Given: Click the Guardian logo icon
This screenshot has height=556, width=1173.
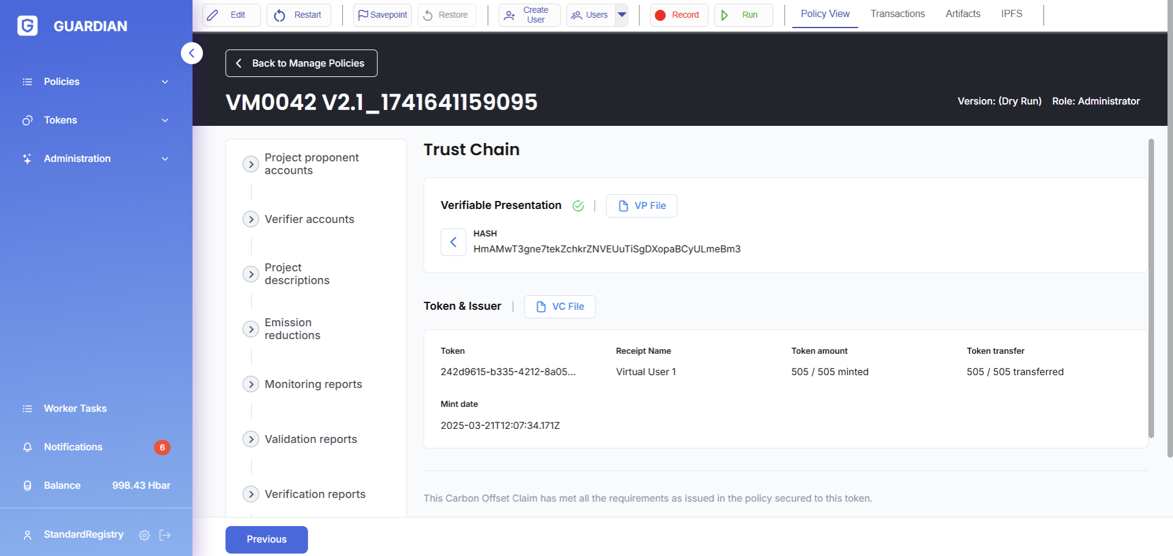Looking at the screenshot, I should click(x=28, y=26).
